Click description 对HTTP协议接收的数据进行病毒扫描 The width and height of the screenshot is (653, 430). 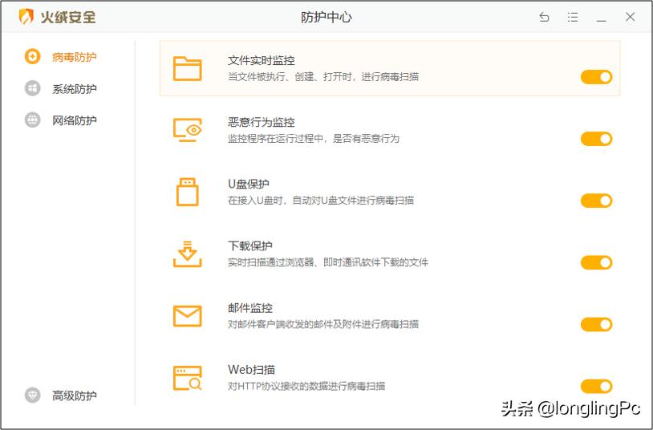point(306,386)
